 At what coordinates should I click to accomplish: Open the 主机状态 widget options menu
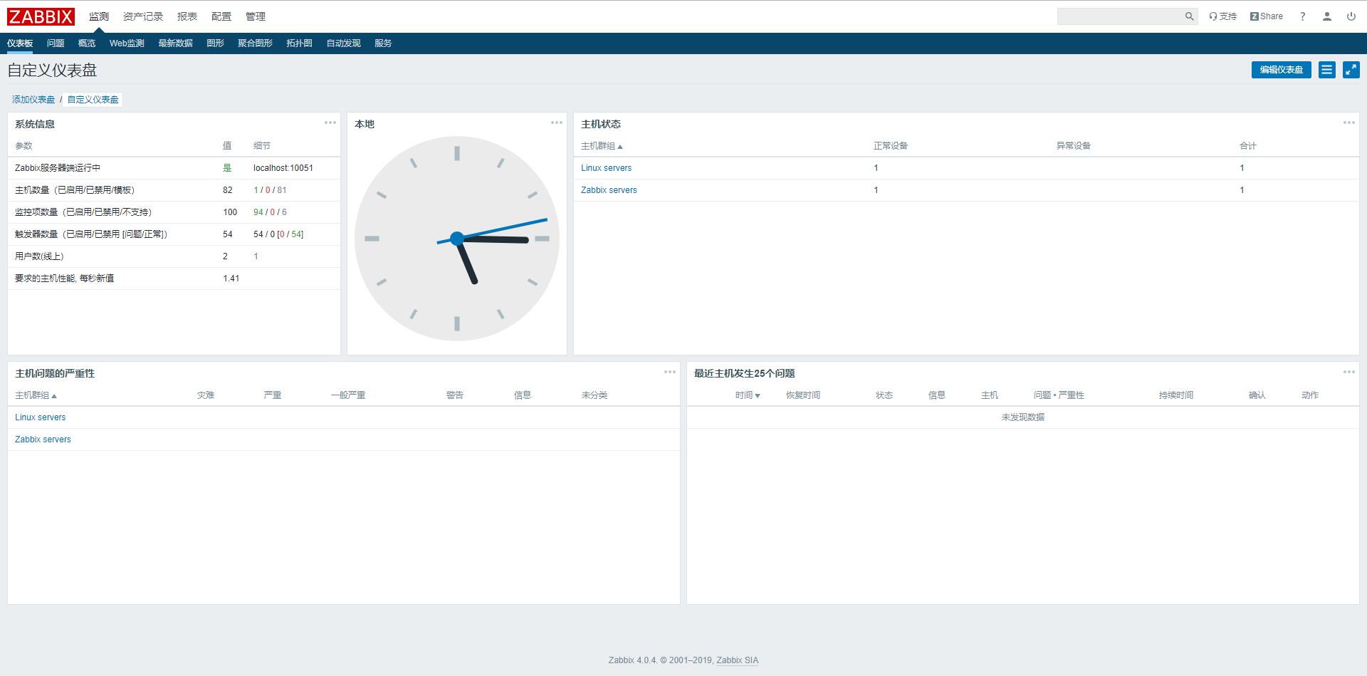coord(1349,123)
